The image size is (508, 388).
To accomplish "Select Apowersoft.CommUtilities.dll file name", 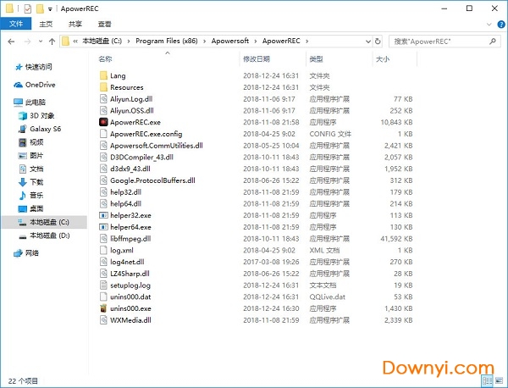I will [x=157, y=146].
